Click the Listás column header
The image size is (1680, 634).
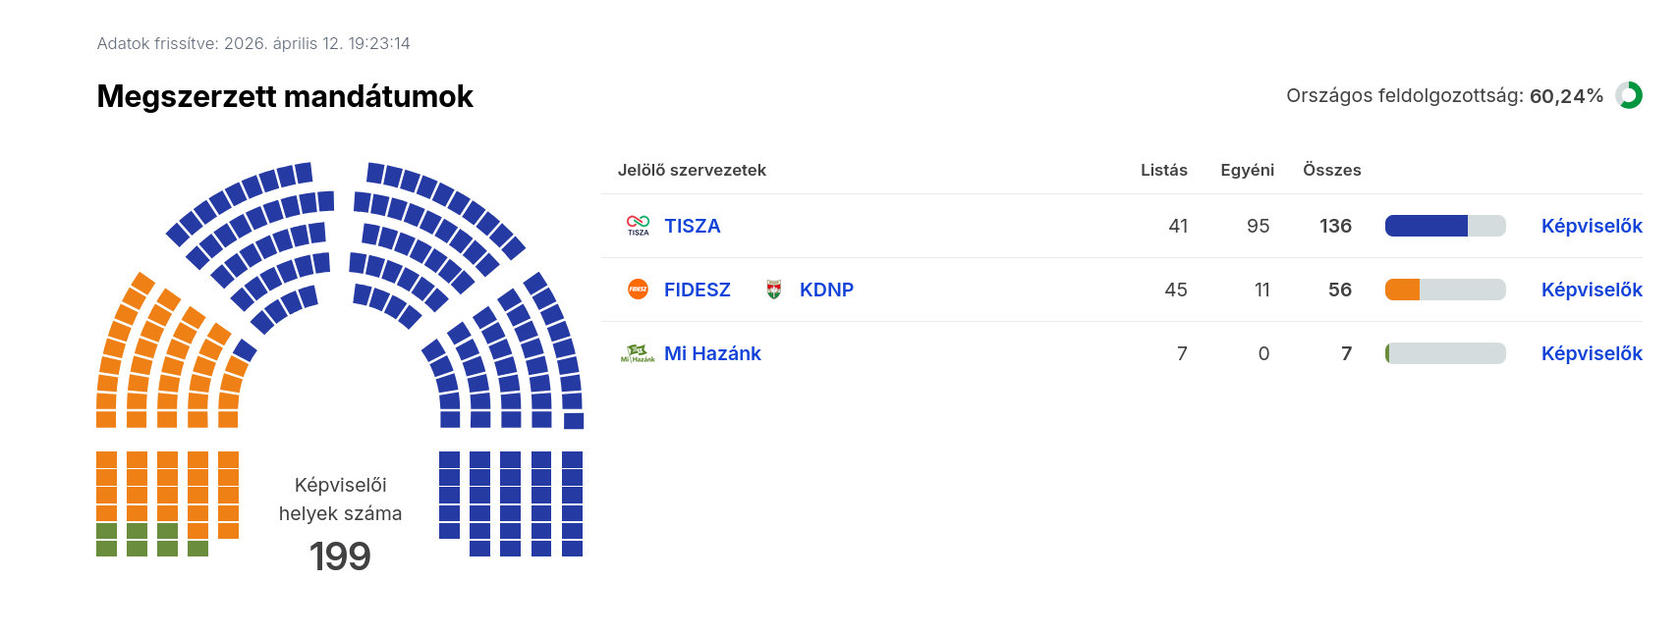coord(1163,170)
